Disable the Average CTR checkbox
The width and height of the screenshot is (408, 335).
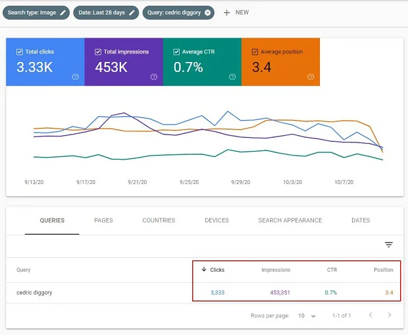pos(176,51)
